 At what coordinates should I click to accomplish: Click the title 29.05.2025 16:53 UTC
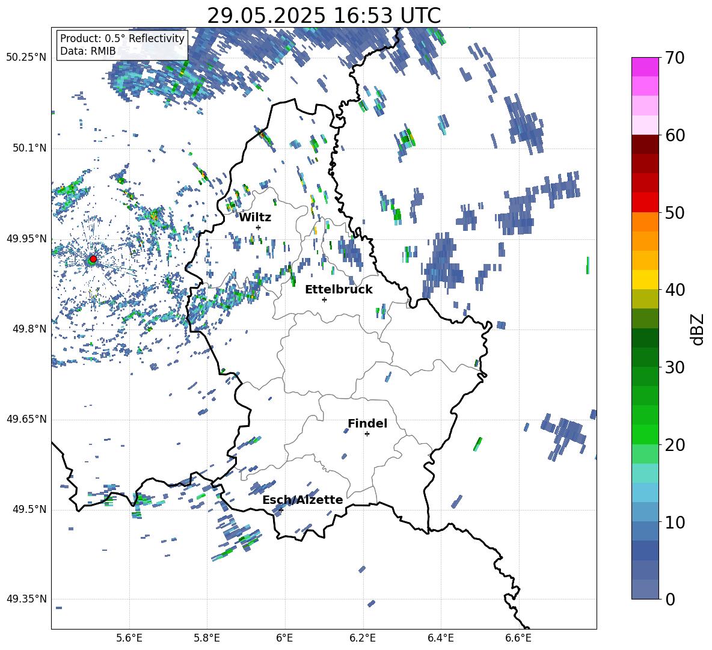[x=324, y=16]
